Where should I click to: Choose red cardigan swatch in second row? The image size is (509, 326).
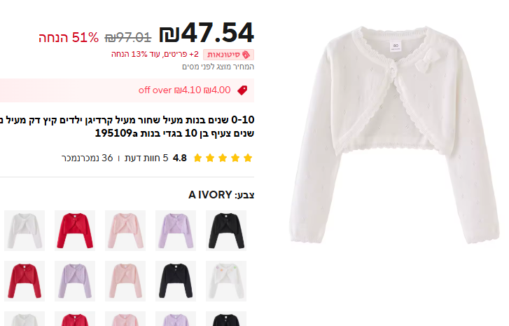point(25,281)
